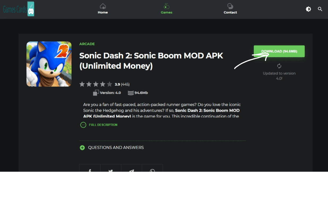The width and height of the screenshot is (328, 206).
Task: Click the Sonic Dash 2 page title
Action: (151, 61)
